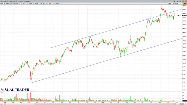This screenshot has height=105, width=187.
Task: Click the 2026 year label on time axis
Action: click(103, 102)
